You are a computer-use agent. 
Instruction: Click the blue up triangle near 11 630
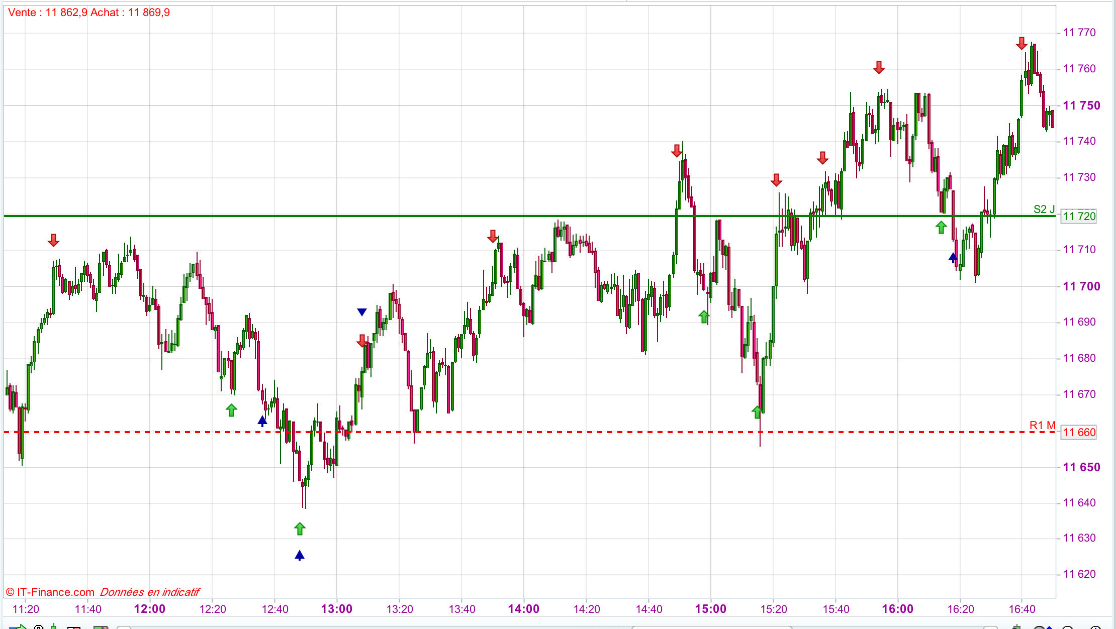pos(300,555)
